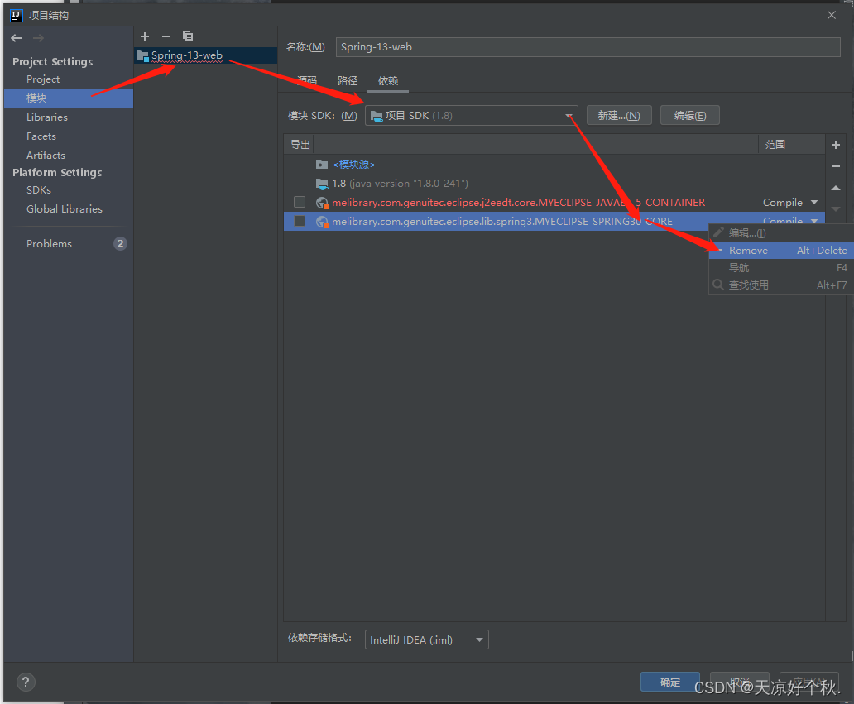Image resolution: width=854 pixels, height=704 pixels.
Task: Select the Spring-13-web module
Action: click(206, 55)
